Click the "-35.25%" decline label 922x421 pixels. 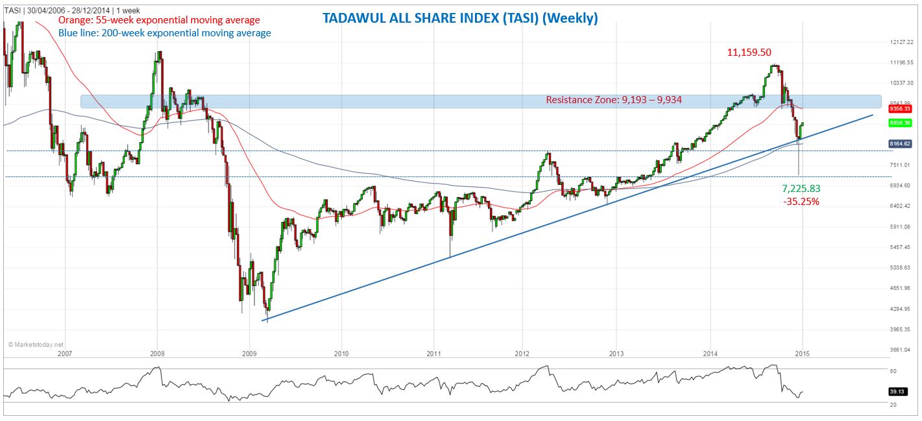coord(801,202)
